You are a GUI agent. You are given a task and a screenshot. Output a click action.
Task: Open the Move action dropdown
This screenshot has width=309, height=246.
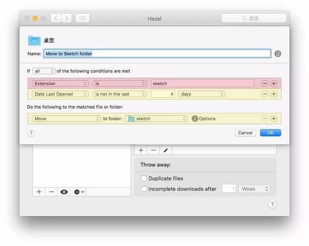click(x=66, y=119)
